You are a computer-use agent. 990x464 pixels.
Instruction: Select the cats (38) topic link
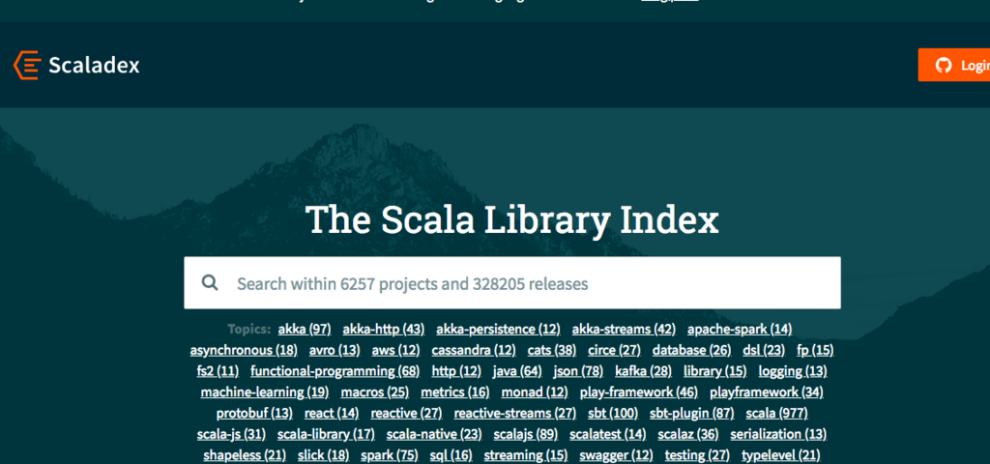tap(552, 350)
